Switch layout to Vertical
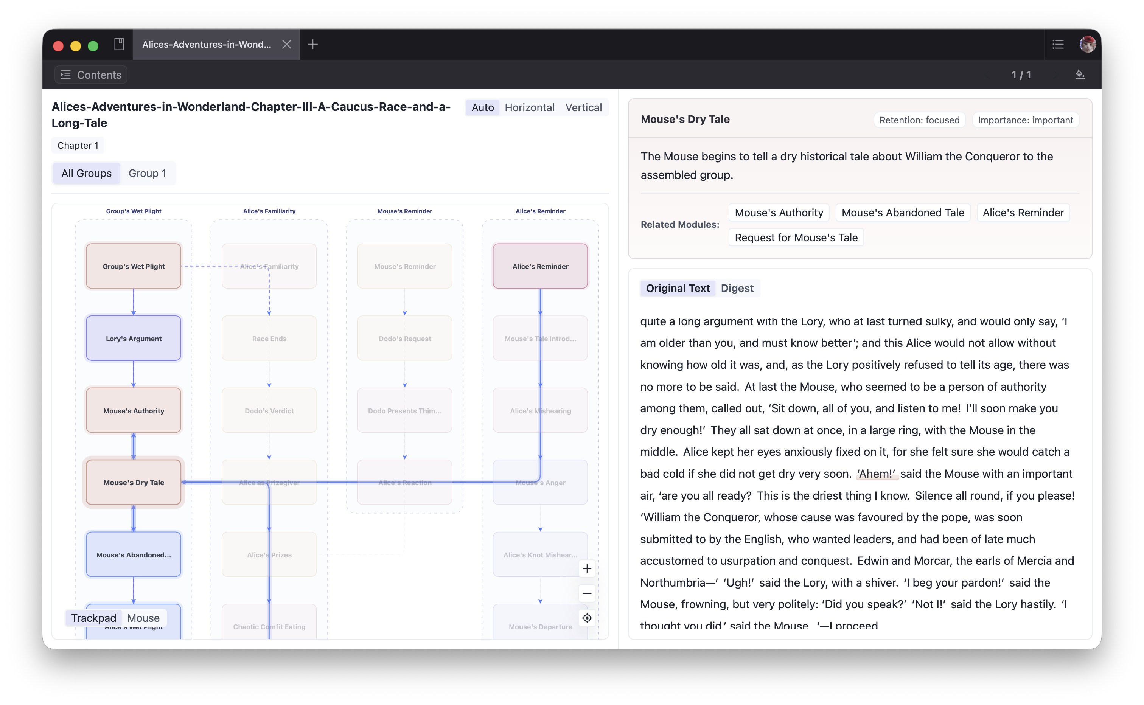1144x705 pixels. click(583, 107)
